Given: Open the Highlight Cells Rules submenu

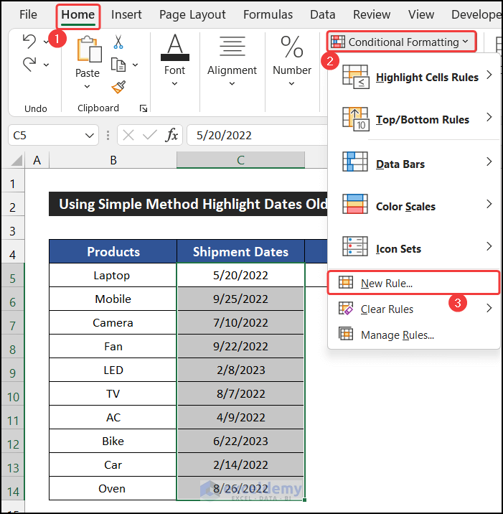Looking at the screenshot, I should (426, 77).
